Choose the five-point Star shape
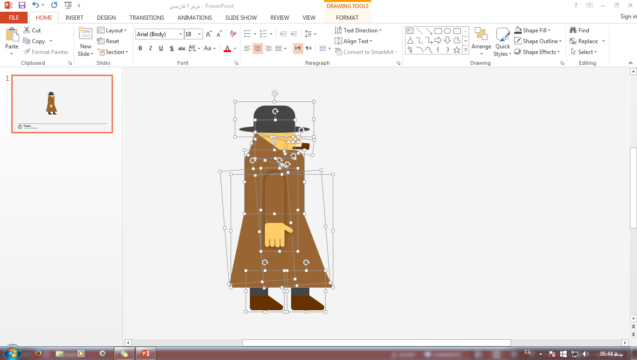The height and width of the screenshot is (360, 637). tap(457, 50)
